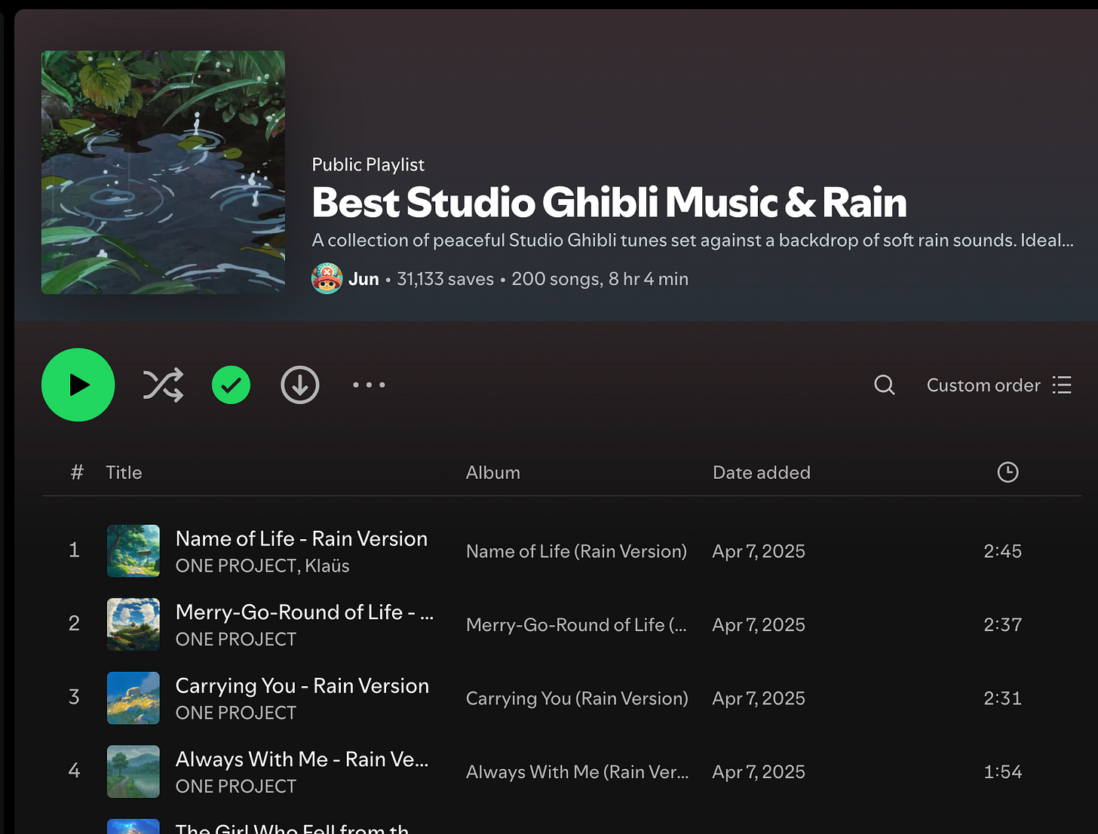The image size is (1098, 834).
Task: Sort tracks by the Album column header
Action: click(493, 473)
